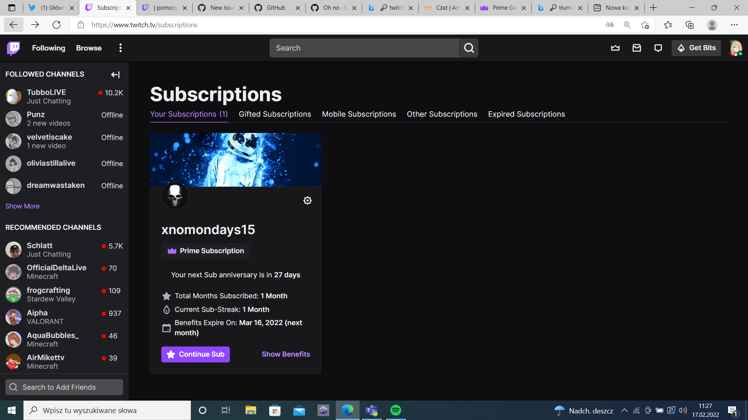Click the xnomondays15 channel banner image
The width and height of the screenshot is (748, 420).
click(236, 159)
